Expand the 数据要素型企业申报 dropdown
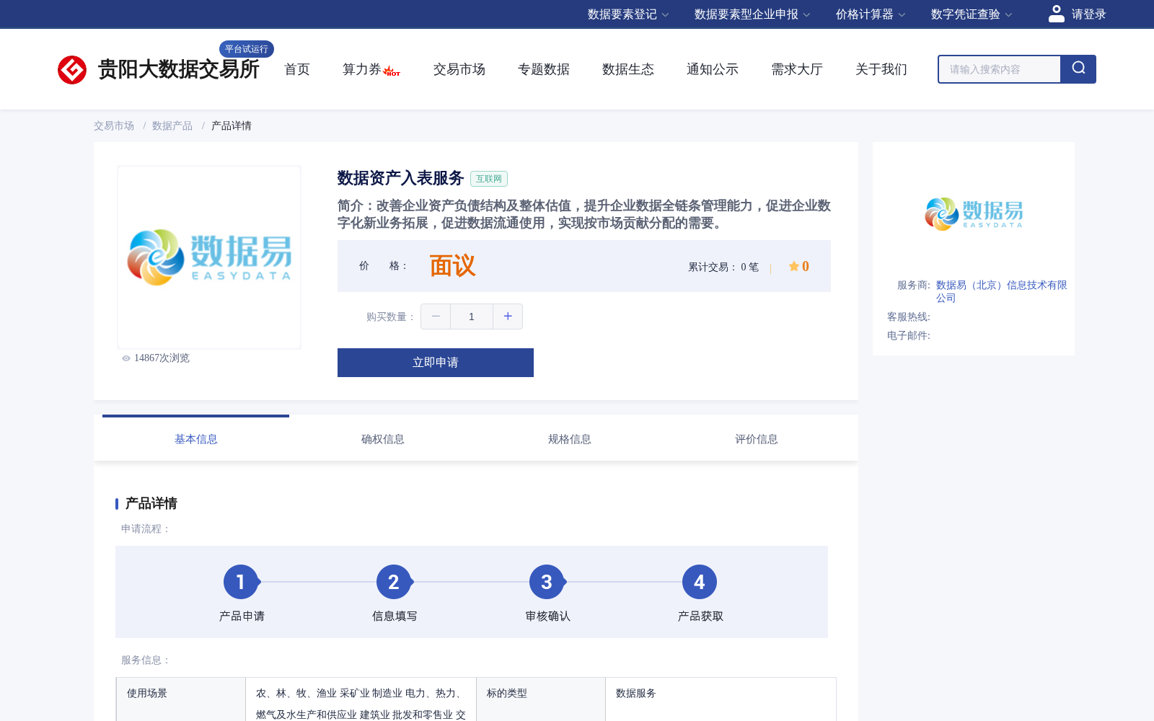 pyautogui.click(x=752, y=14)
